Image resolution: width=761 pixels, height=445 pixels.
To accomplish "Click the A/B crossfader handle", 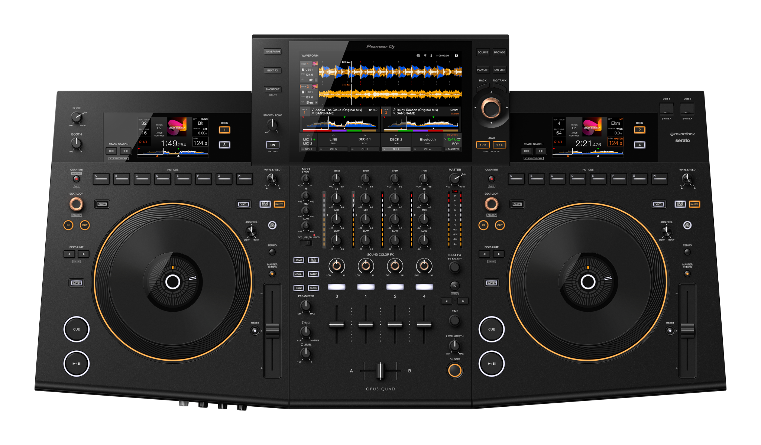I will 380,371.
